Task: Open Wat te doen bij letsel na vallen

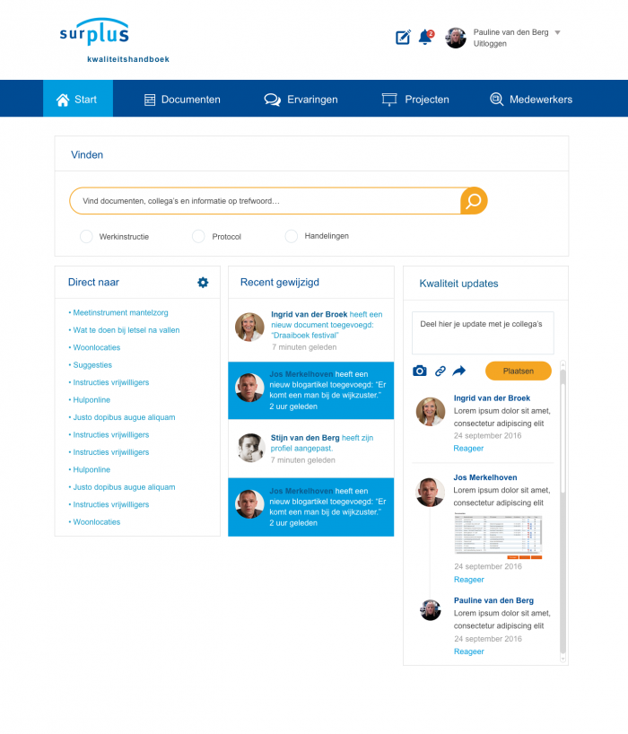Action: pos(126,330)
